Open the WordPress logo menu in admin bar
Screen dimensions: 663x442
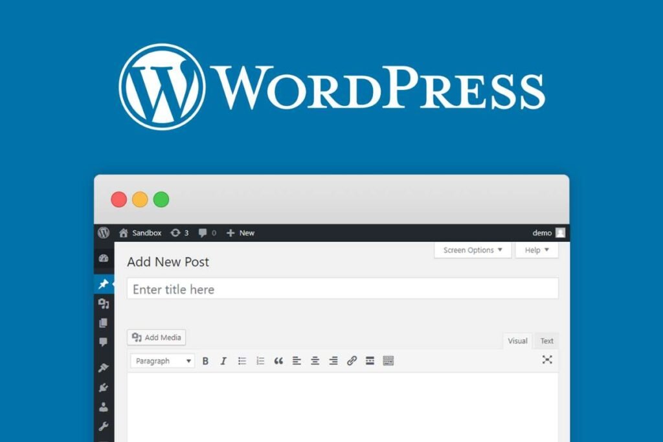pos(104,233)
